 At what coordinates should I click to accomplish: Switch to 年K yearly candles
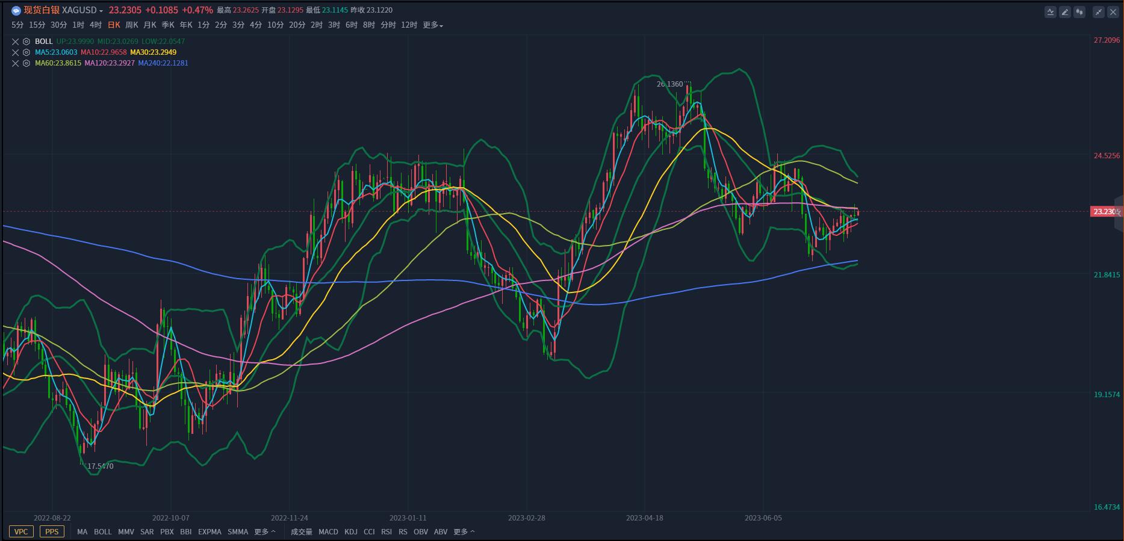tap(186, 25)
